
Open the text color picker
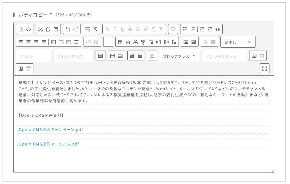click(x=206, y=42)
